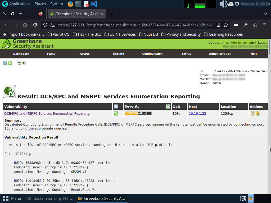The image size is (271, 203).
Task: Click the large Result radar icon
Action: pyautogui.click(x=9, y=92)
